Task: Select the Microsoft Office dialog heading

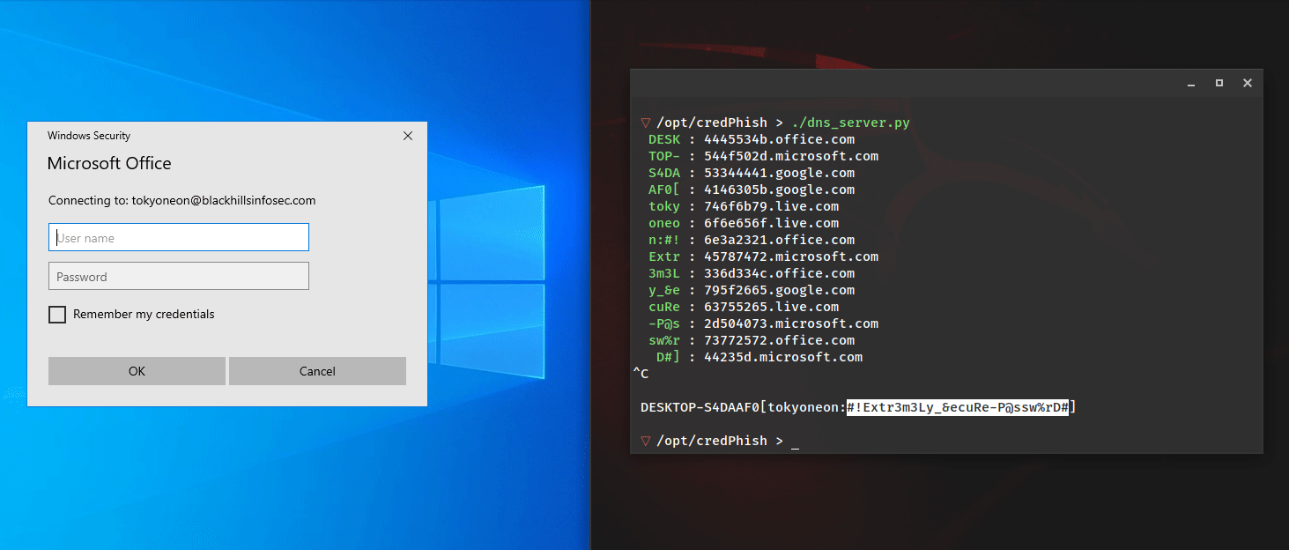Action: click(109, 163)
